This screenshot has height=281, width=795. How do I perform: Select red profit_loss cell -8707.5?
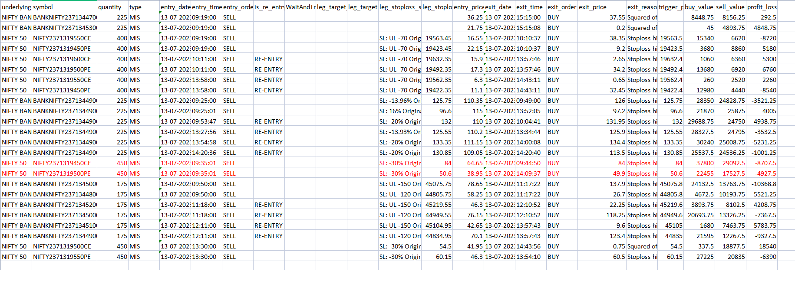click(762, 163)
